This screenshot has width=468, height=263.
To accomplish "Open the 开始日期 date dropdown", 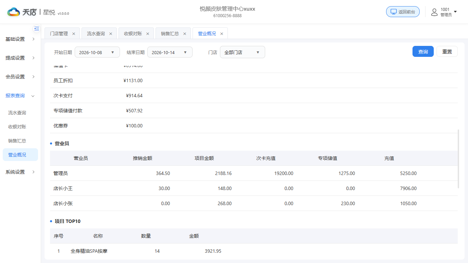I will coord(97,52).
